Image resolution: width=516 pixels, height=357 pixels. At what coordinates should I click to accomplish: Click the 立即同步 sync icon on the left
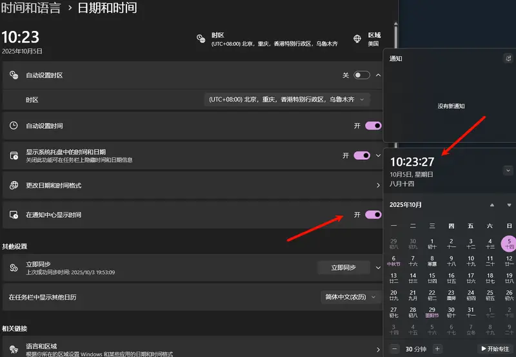(x=14, y=267)
